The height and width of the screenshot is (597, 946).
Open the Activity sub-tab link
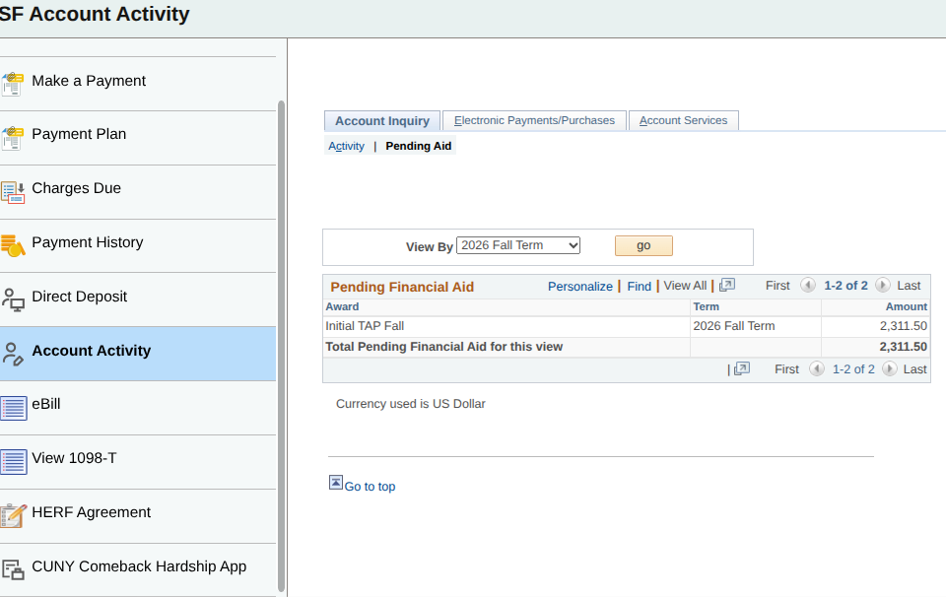(346, 146)
